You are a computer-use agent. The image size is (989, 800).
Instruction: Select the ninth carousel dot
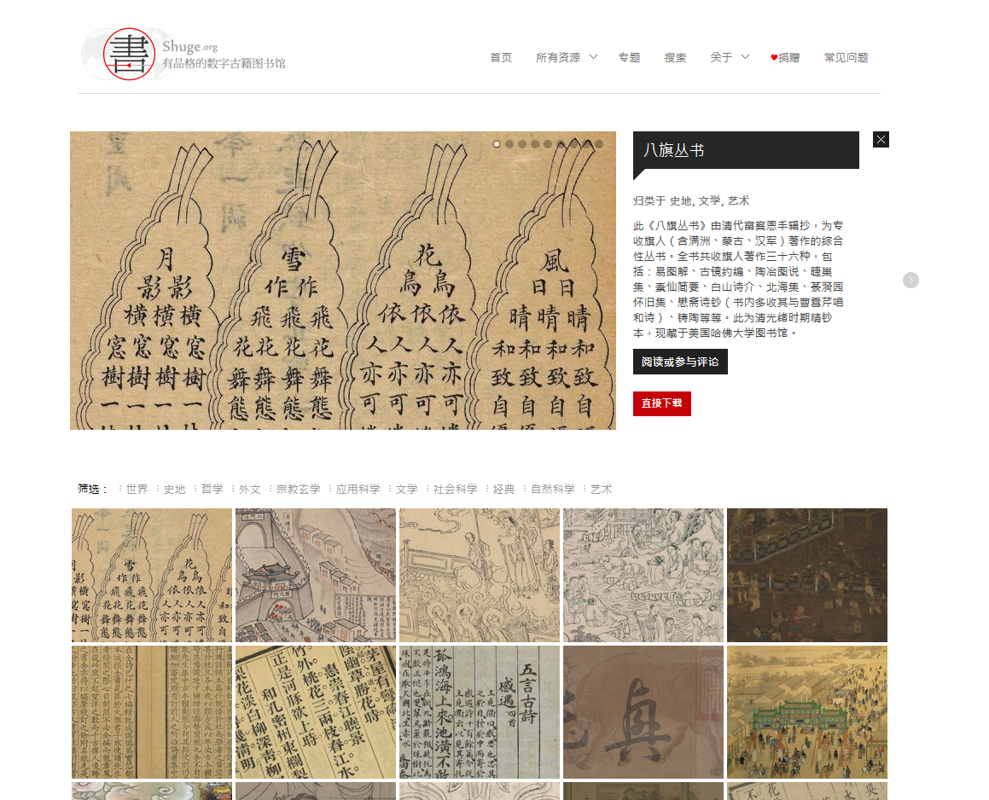click(x=599, y=144)
